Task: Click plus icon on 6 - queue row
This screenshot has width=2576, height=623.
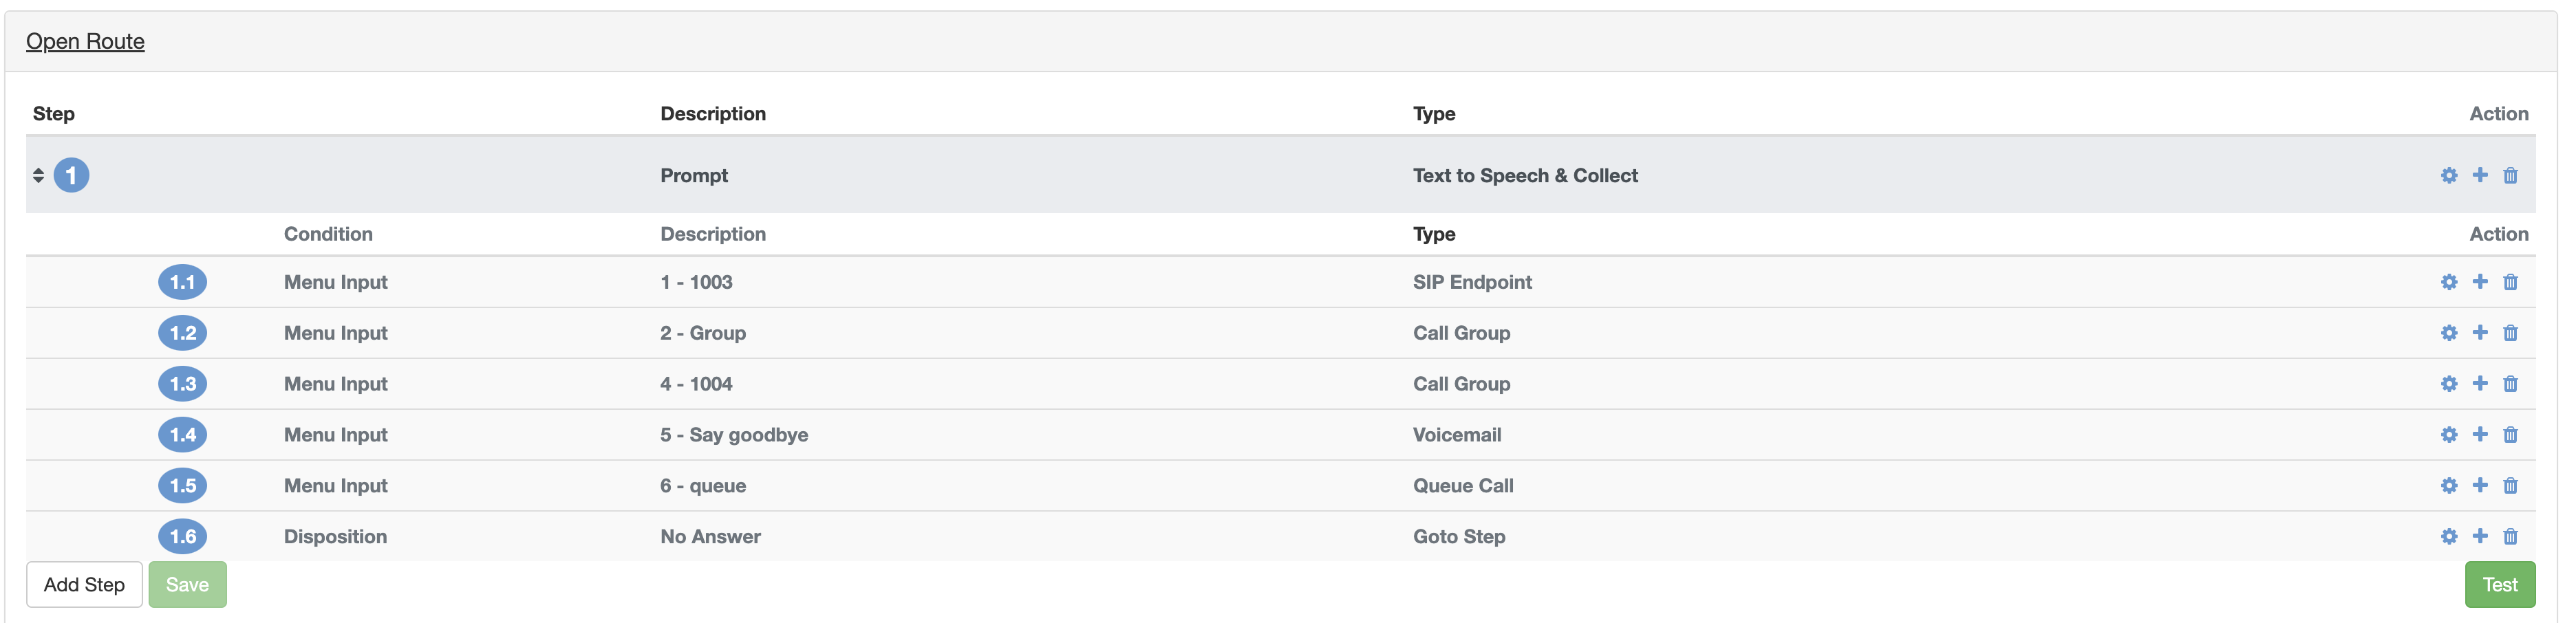Action: point(2480,486)
